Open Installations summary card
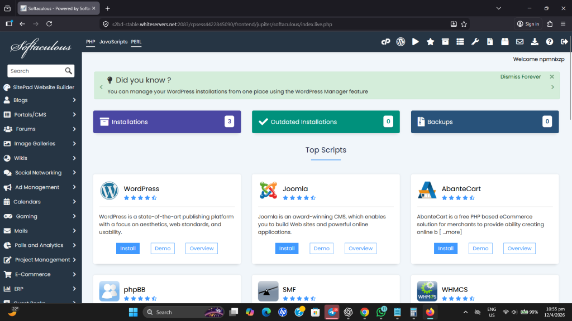The width and height of the screenshot is (572, 321). coord(167,122)
